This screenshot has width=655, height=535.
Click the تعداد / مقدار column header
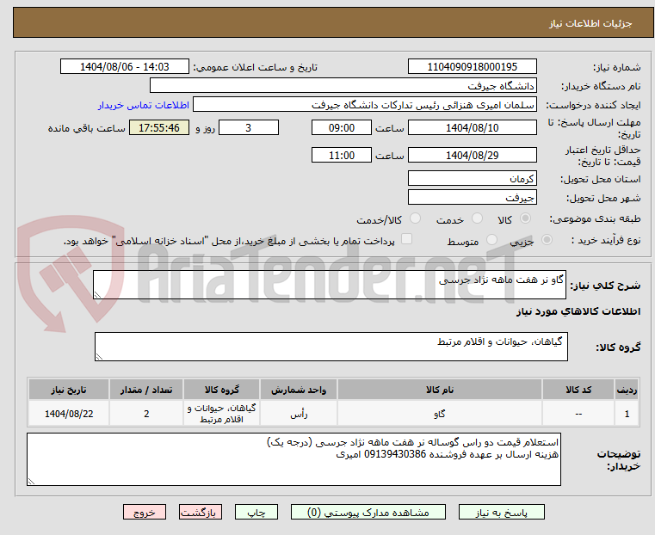(x=146, y=390)
